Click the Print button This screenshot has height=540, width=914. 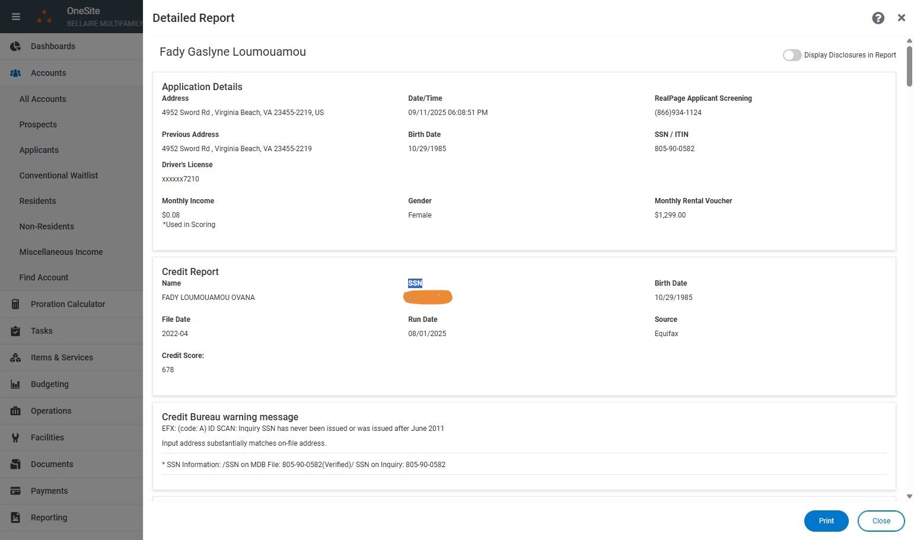click(826, 521)
